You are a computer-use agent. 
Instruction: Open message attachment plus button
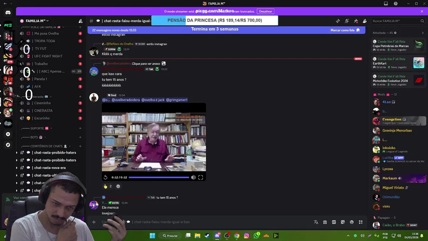click(x=94, y=222)
